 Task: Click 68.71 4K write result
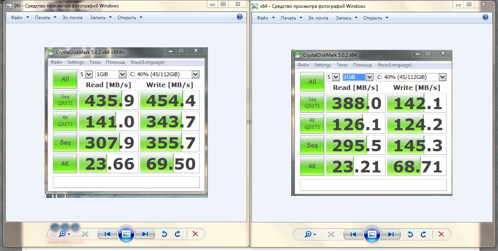click(x=417, y=167)
